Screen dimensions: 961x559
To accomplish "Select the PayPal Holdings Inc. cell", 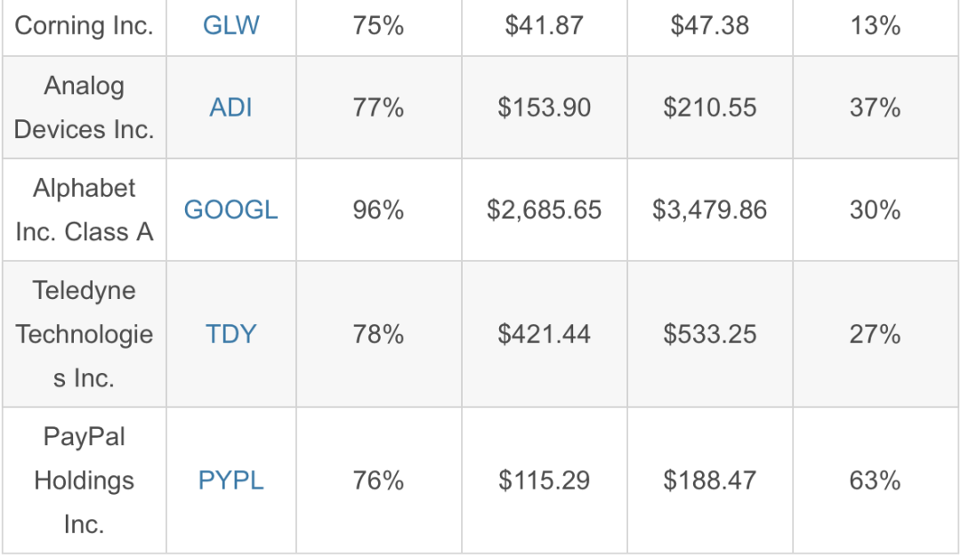I will 84,481.
